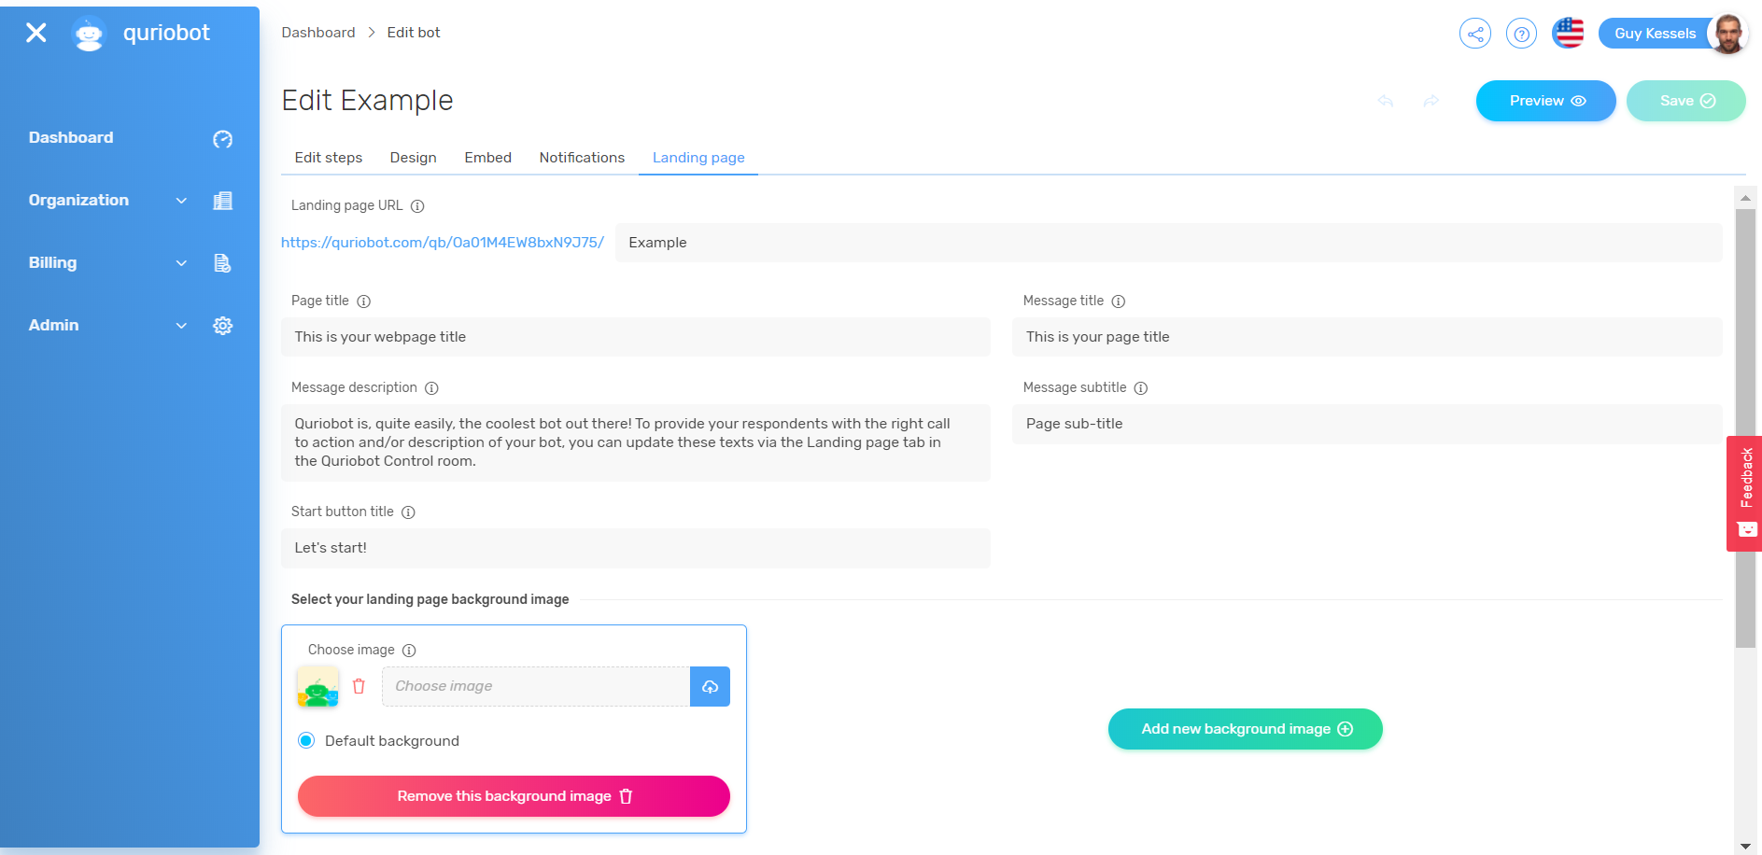Click Add new background image button
Screen dimensions: 1762x855
point(1246,729)
